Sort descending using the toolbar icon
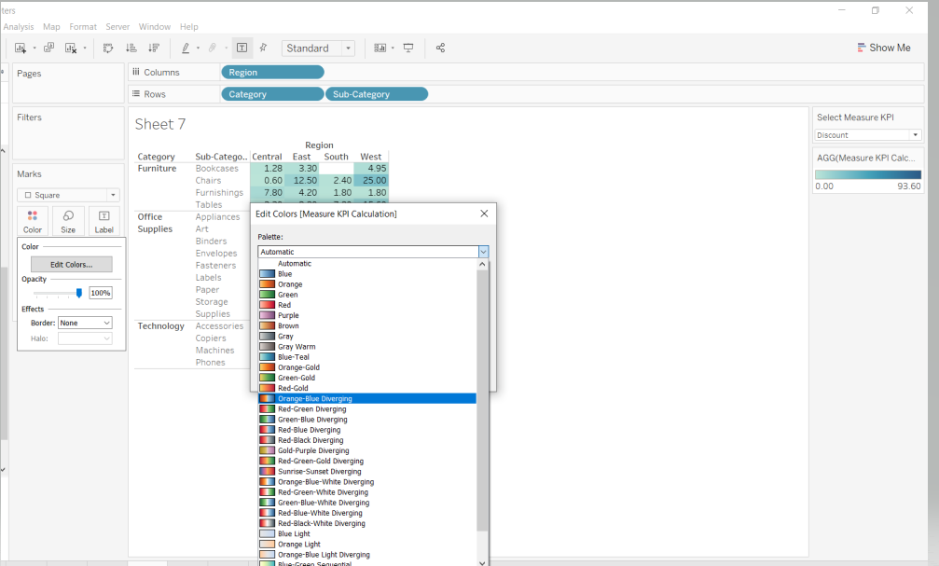Image resolution: width=939 pixels, height=566 pixels. (154, 48)
